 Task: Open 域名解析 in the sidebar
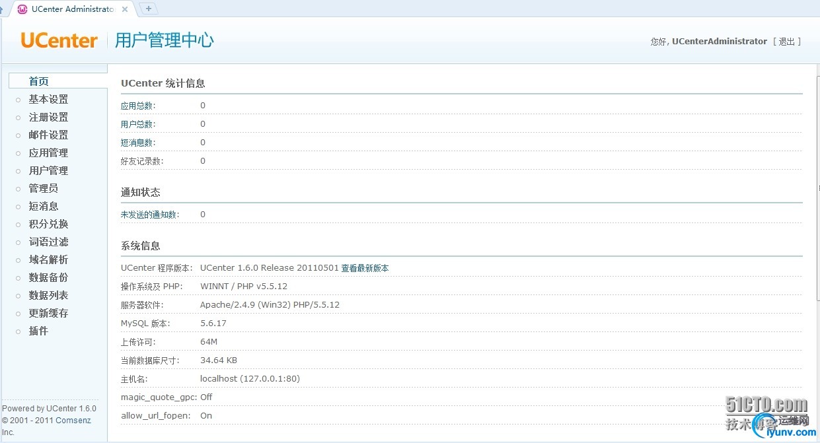48,259
